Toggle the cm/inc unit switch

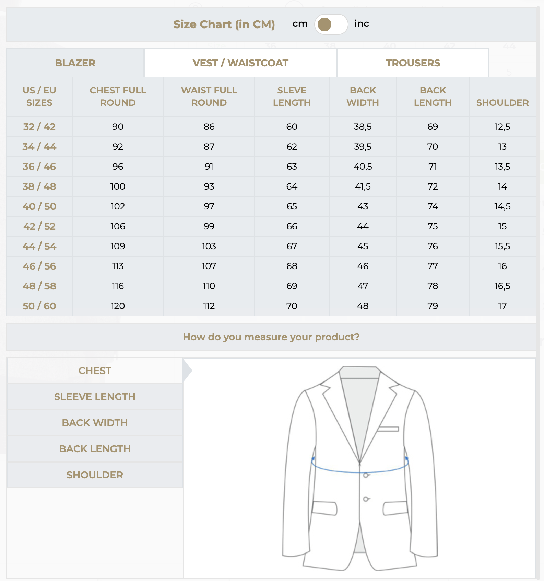[331, 24]
